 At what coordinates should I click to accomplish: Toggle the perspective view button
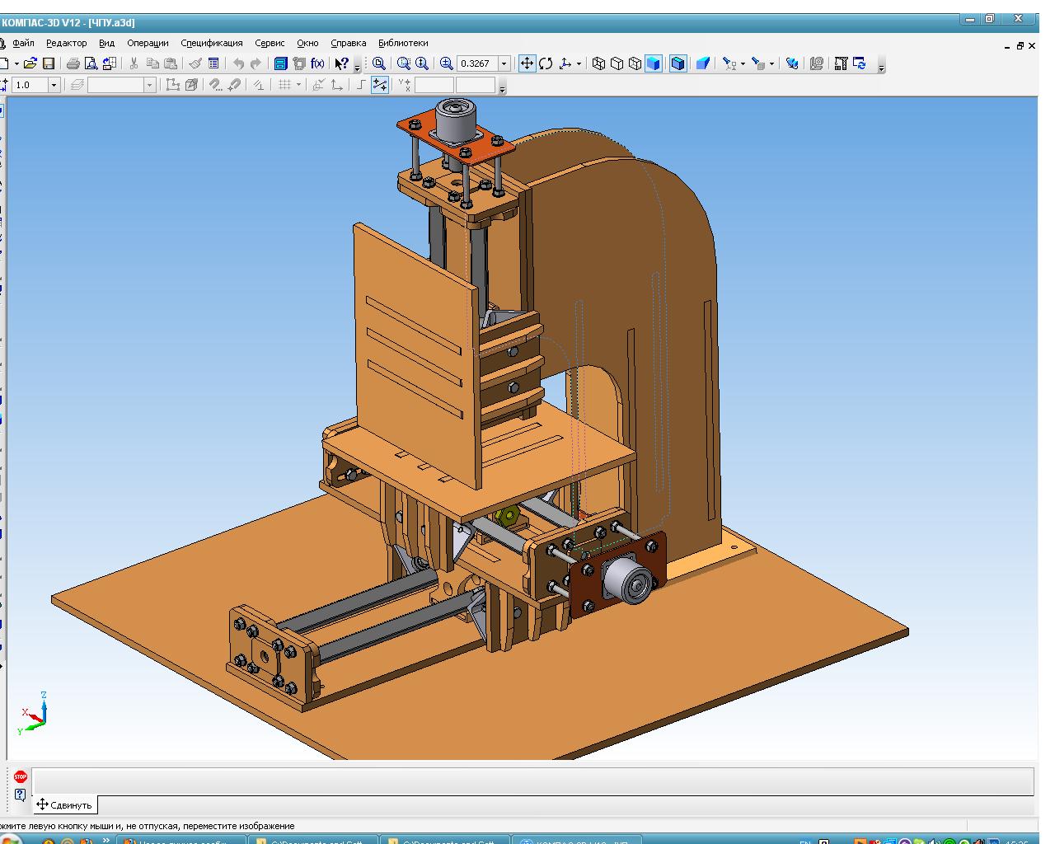click(703, 63)
